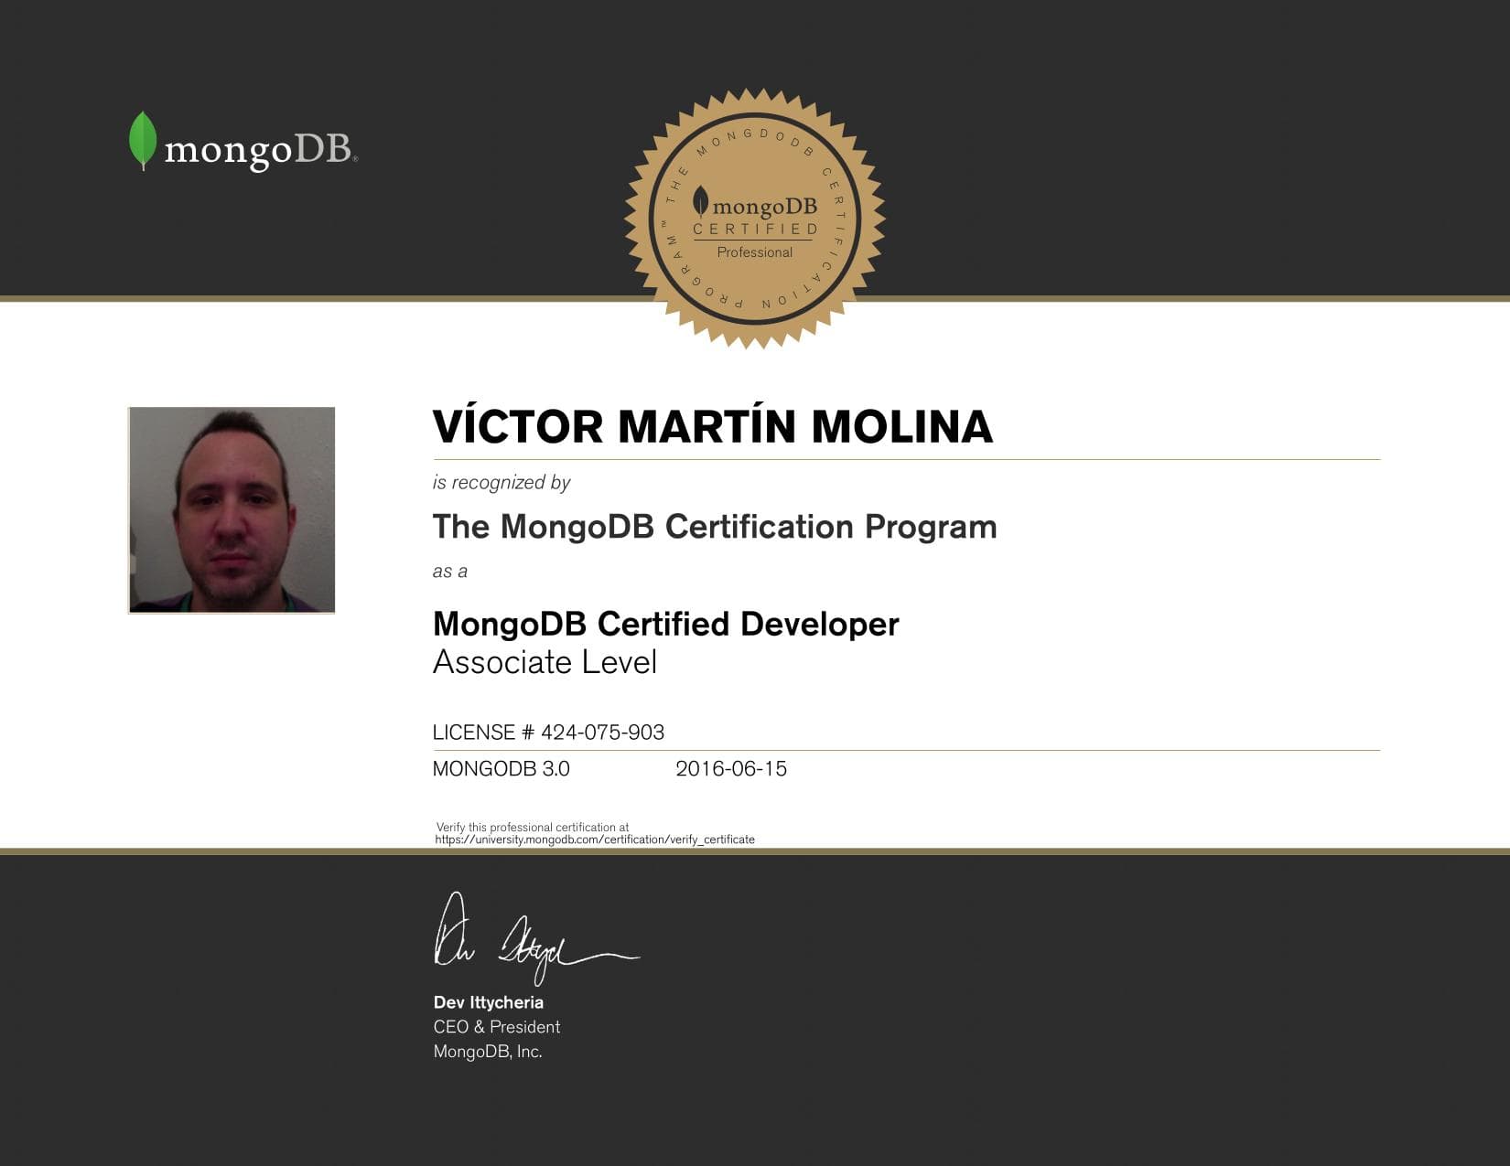Click the 'MONGODB 3.0' version text
1510x1166 pixels.
[x=501, y=769]
